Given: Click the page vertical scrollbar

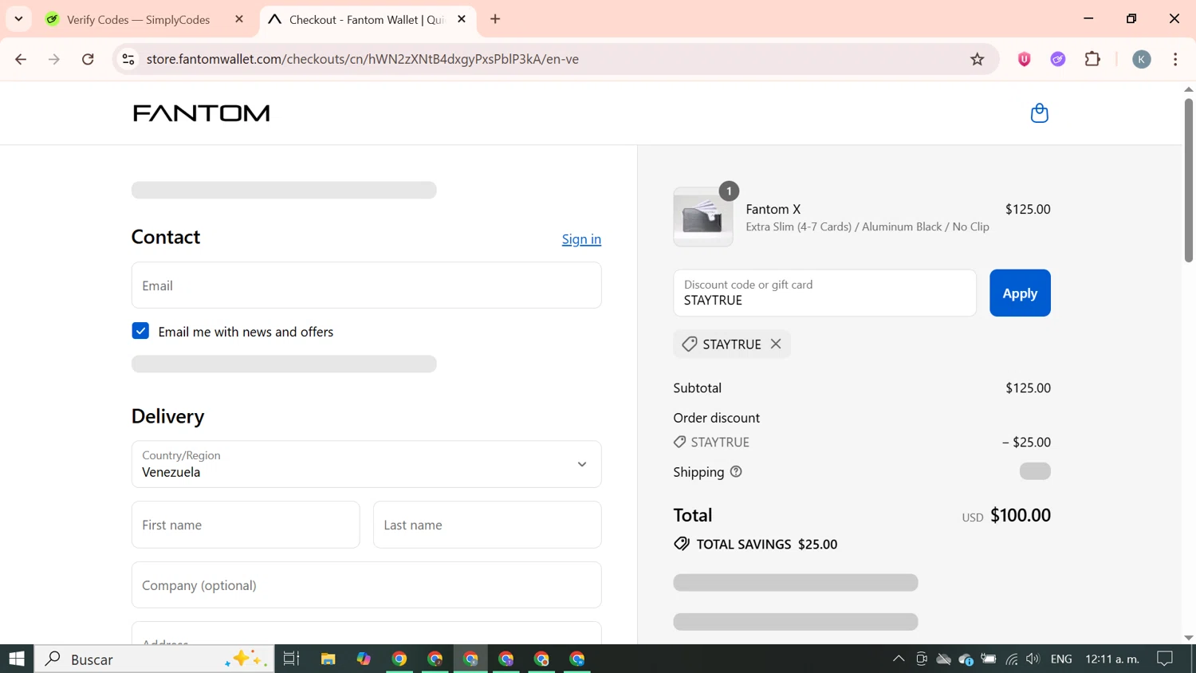Looking at the screenshot, I should [x=1188, y=181].
